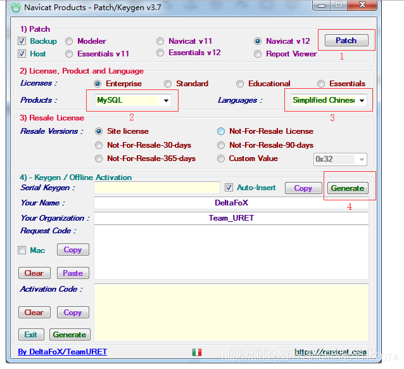Click the Exit button
Screen dimensions: 404x369
coord(31,335)
